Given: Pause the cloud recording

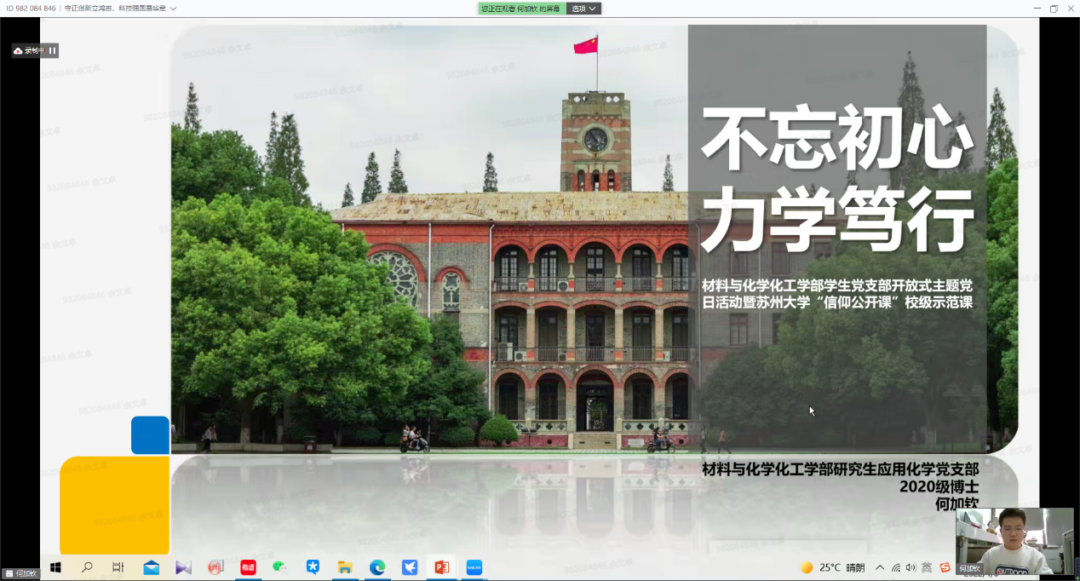Looking at the screenshot, I should (52, 51).
